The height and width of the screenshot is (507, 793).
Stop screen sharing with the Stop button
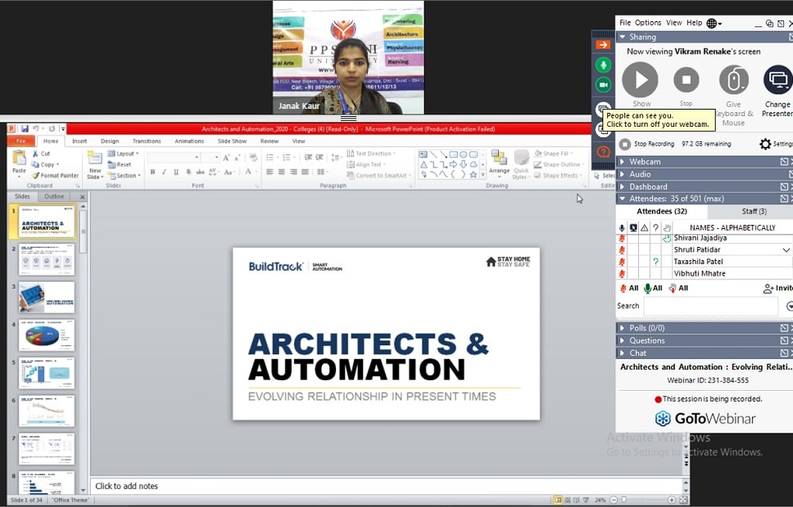(686, 80)
